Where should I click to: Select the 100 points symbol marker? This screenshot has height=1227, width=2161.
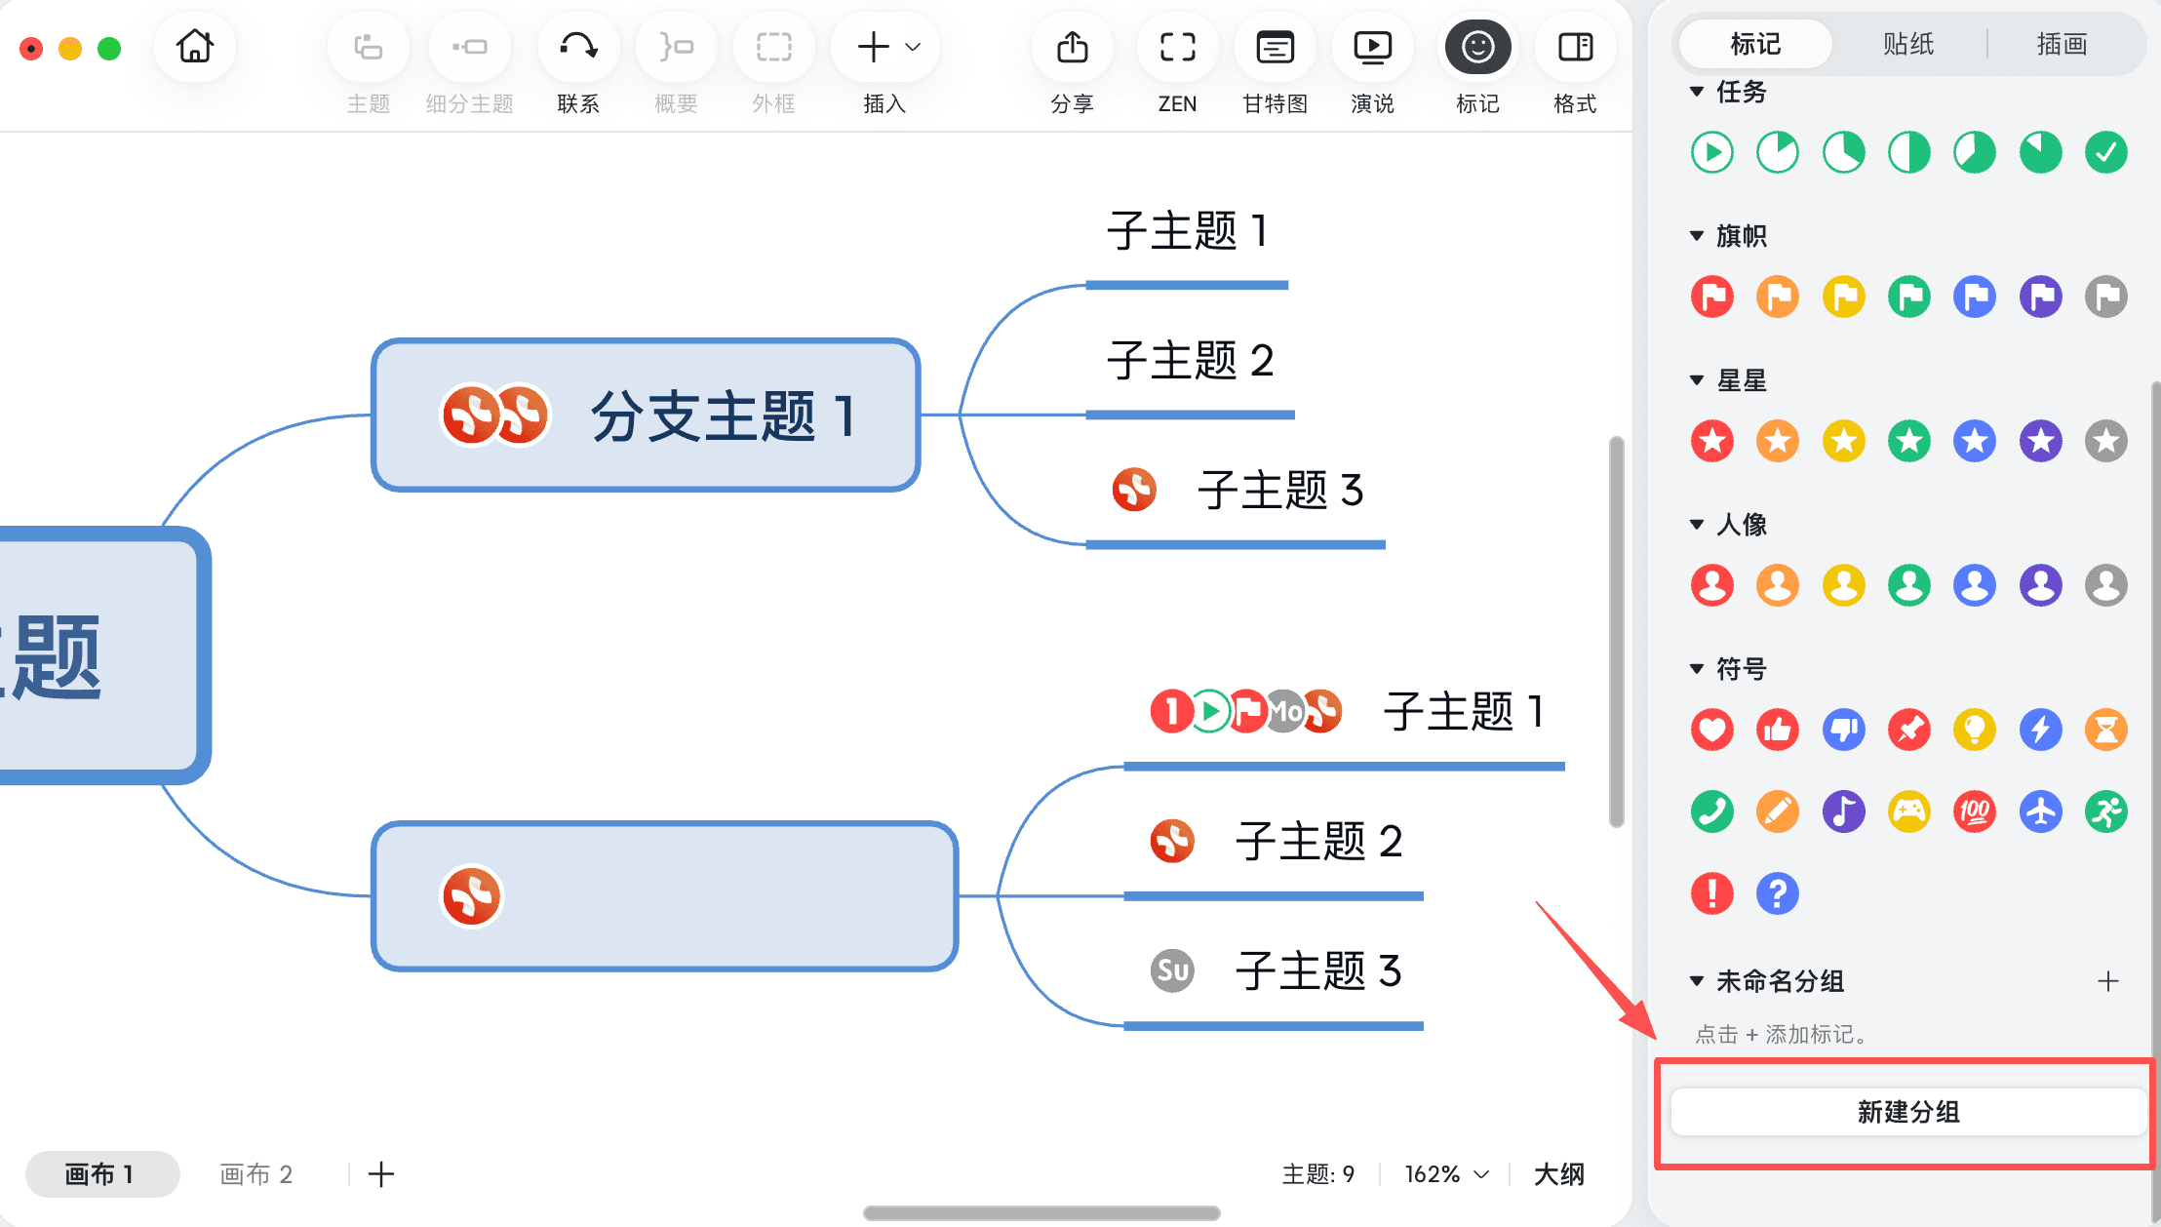coord(1975,811)
